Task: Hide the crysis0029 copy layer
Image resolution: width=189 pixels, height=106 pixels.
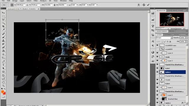Action: pos(157,45)
